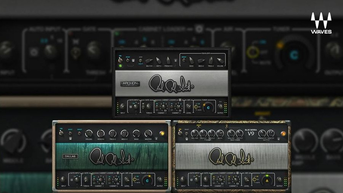343x193 pixels.
Task: Click the Archon equalizer BASS knob
Action: (x=191, y=61)
